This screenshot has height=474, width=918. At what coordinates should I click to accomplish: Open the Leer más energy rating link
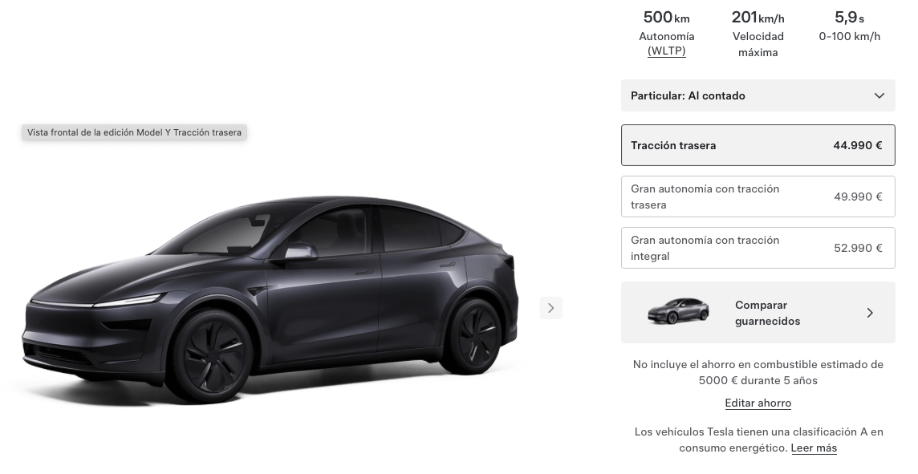pos(814,448)
